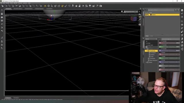Select the Node Selection arrow tool
Image resolution: width=184 pixels, height=103 pixels.
[52, 6]
